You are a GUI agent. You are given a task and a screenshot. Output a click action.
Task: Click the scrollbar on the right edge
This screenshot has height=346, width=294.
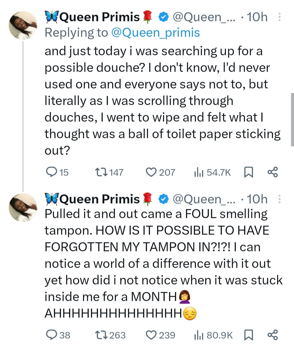pyautogui.click(x=292, y=120)
